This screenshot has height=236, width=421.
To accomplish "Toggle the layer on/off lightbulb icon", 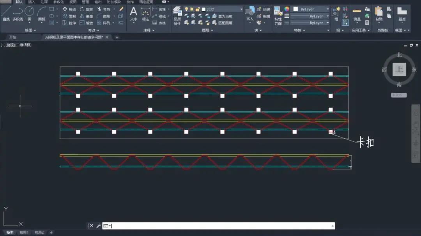I will click(x=186, y=9).
